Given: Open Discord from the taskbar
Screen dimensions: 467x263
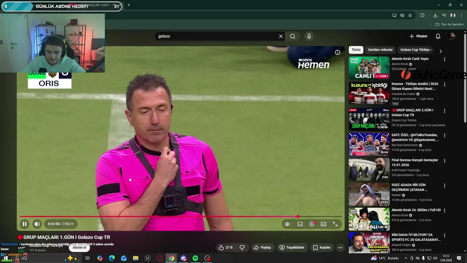Looking at the screenshot, I should tap(184, 258).
